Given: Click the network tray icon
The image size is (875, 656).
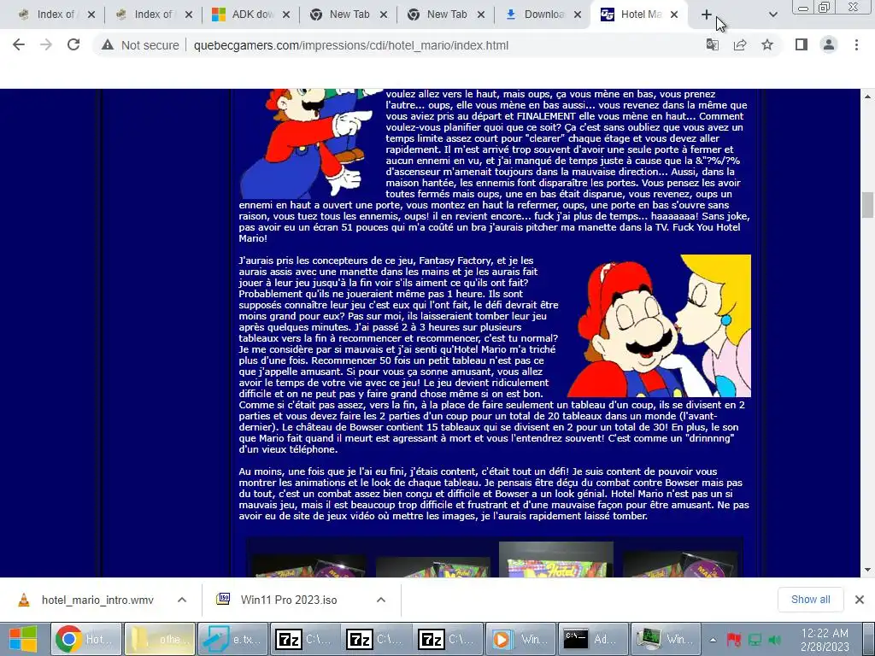Looking at the screenshot, I should point(755,640).
